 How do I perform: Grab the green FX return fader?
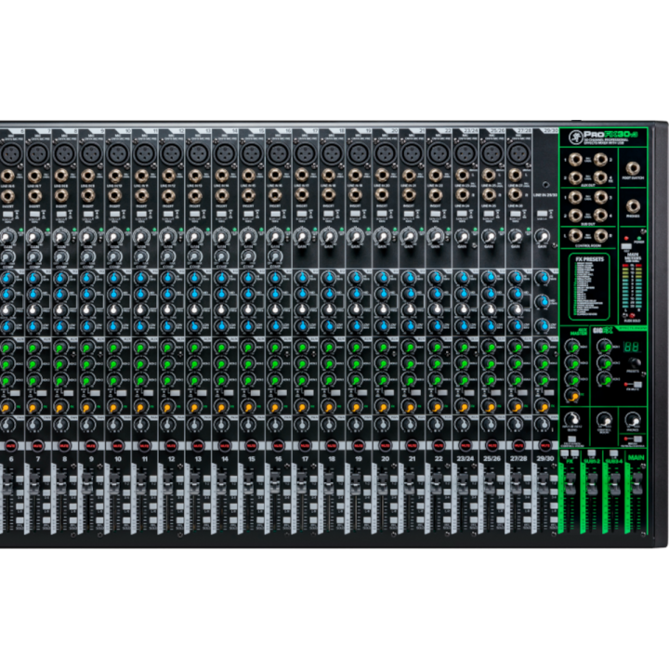point(570,482)
